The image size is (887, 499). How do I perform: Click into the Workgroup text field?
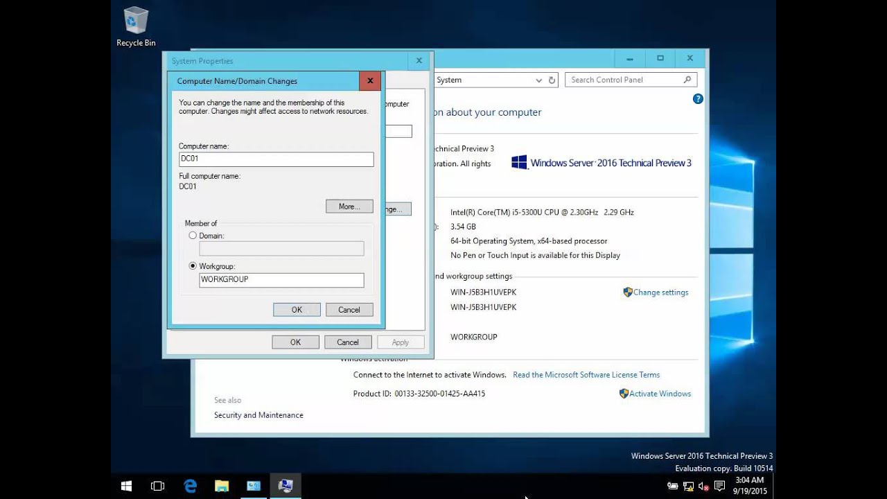click(x=281, y=280)
